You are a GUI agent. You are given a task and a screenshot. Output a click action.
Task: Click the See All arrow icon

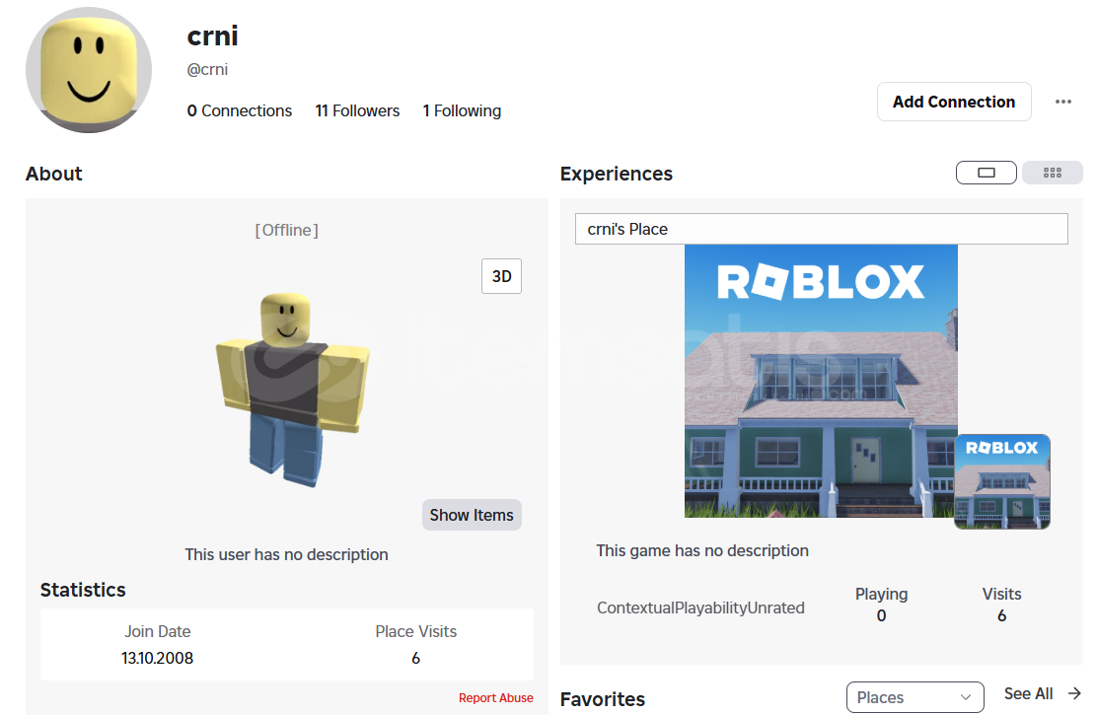[x=1074, y=693]
